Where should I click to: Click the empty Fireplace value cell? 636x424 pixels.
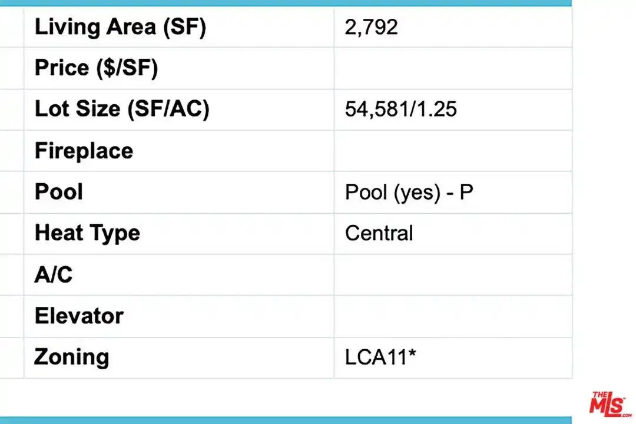click(453, 151)
